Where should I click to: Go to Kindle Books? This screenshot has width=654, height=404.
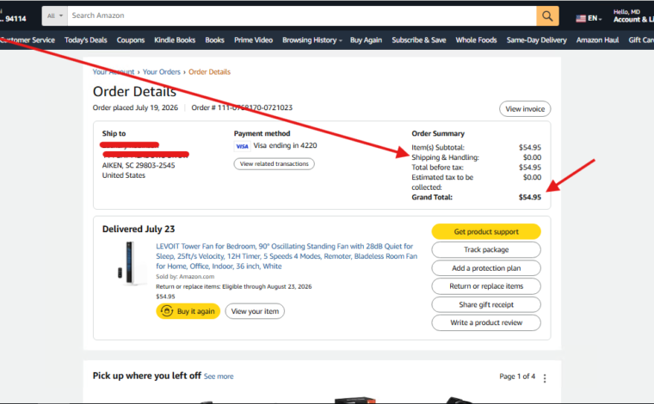[x=175, y=40]
